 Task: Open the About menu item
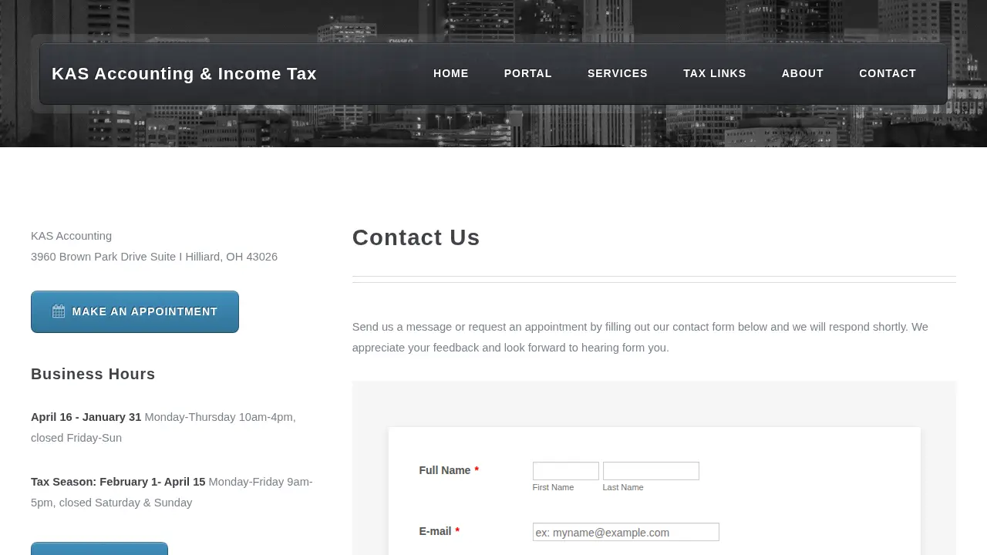click(x=803, y=73)
